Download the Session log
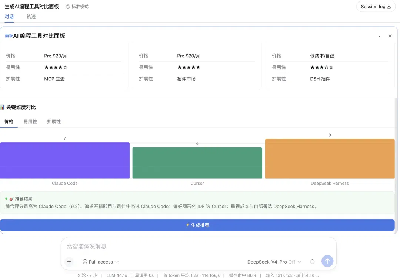Viewport: 400px width, 278px height. pos(376,7)
